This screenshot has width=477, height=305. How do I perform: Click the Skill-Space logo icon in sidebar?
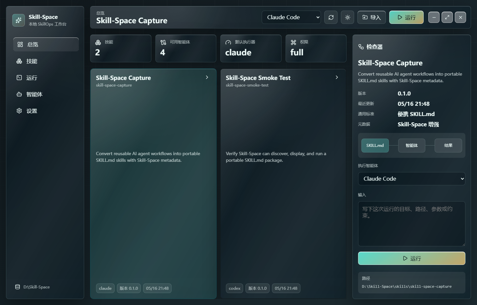[19, 20]
